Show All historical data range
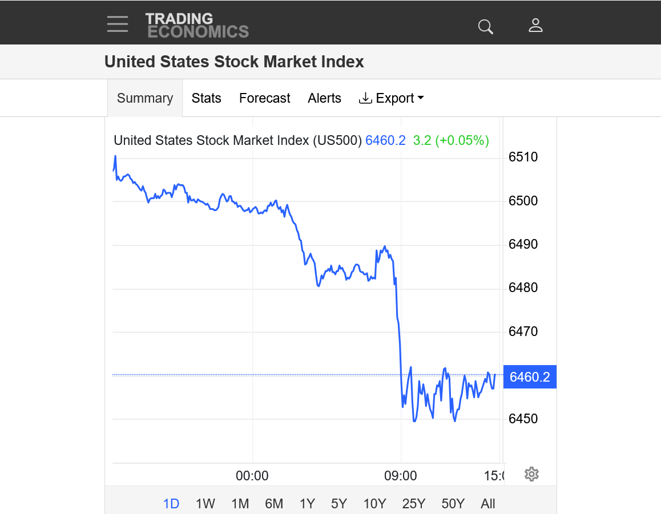Screen dimensions: 661x514 [488, 504]
